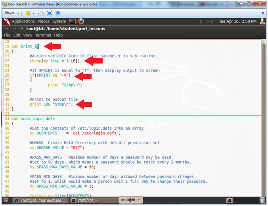Image resolution: width=268 pixels, height=206 pixels.
Task: Click 'sub scan_login_defs' on line 34
Action: (x=33, y=119)
